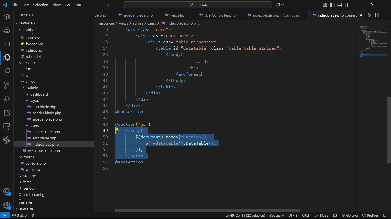Open the Source Control view
The width and height of the screenshot is (391, 219).
(x=7, y=85)
